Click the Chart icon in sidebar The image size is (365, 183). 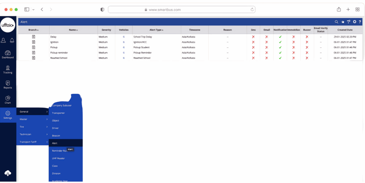click(x=8, y=99)
